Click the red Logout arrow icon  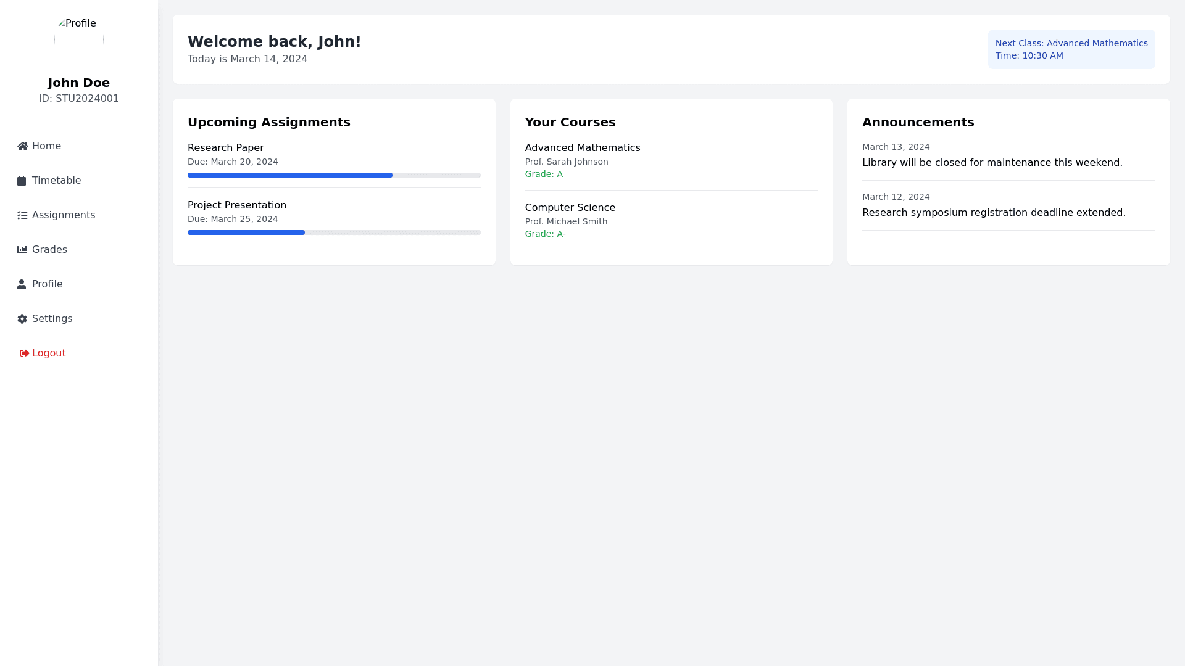pyautogui.click(x=24, y=353)
